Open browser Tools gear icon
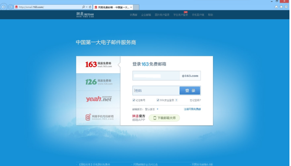 pyautogui.click(x=286, y=7)
